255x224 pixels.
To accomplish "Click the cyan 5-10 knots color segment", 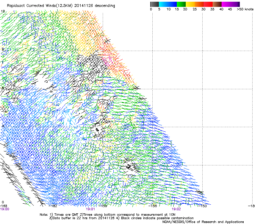I will [163, 4].
